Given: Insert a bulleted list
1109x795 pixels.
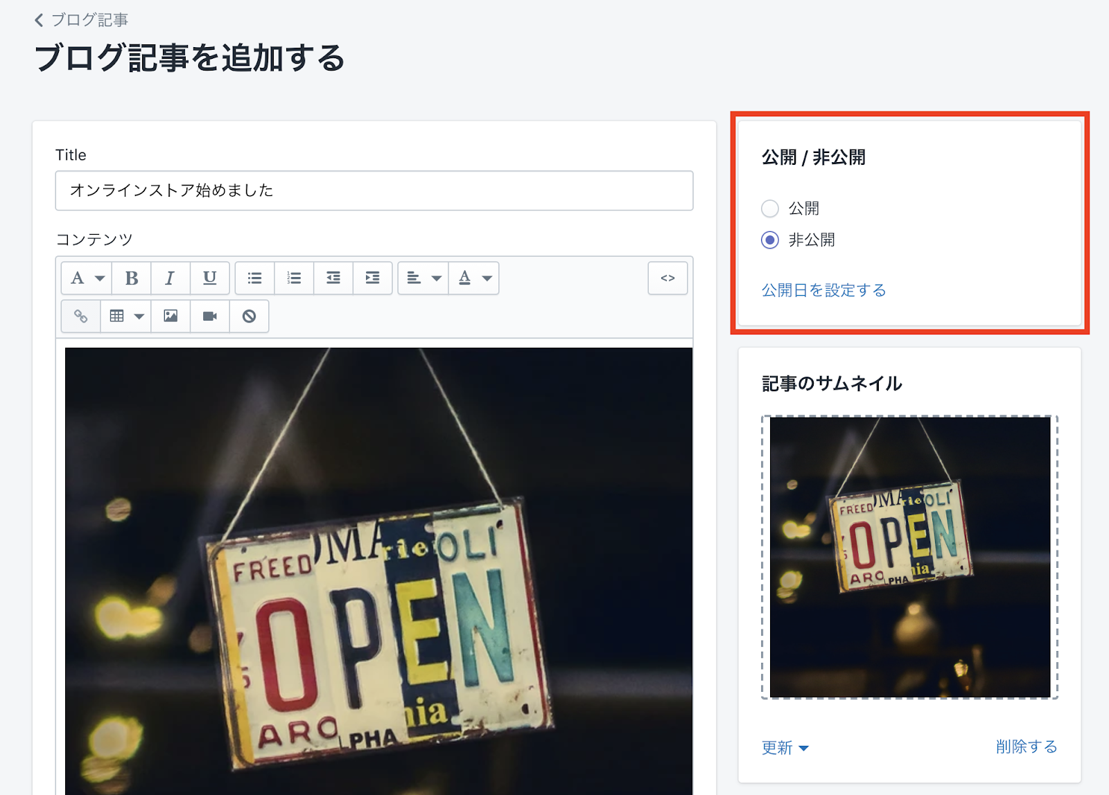Looking at the screenshot, I should [254, 278].
